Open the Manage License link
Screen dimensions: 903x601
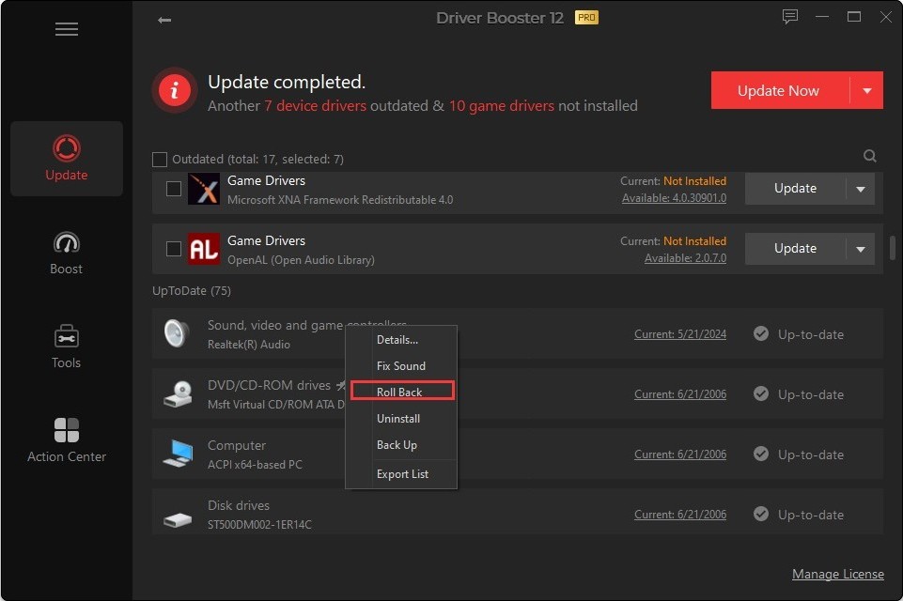click(837, 574)
